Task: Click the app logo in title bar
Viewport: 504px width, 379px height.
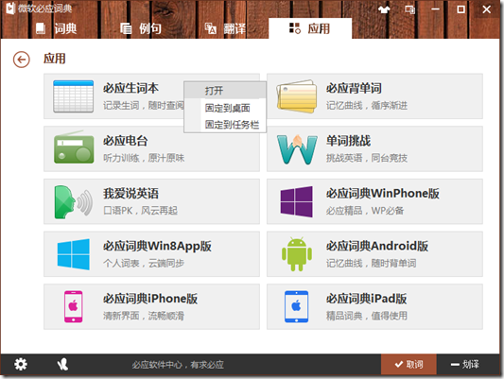Action: coord(10,9)
